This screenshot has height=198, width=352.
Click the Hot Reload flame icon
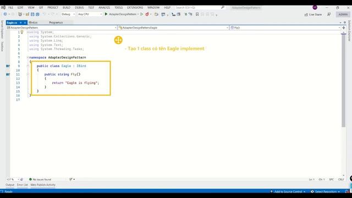pos(147,14)
